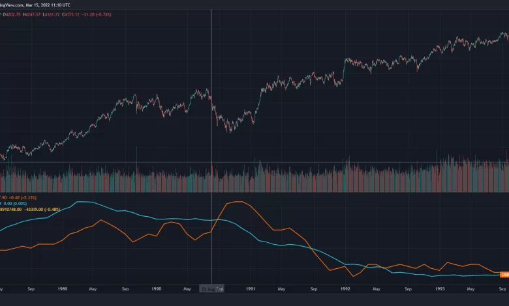Screen dimensions: 509x306
Task: Click the cyan line's highest peak
Action: (x=84, y=202)
